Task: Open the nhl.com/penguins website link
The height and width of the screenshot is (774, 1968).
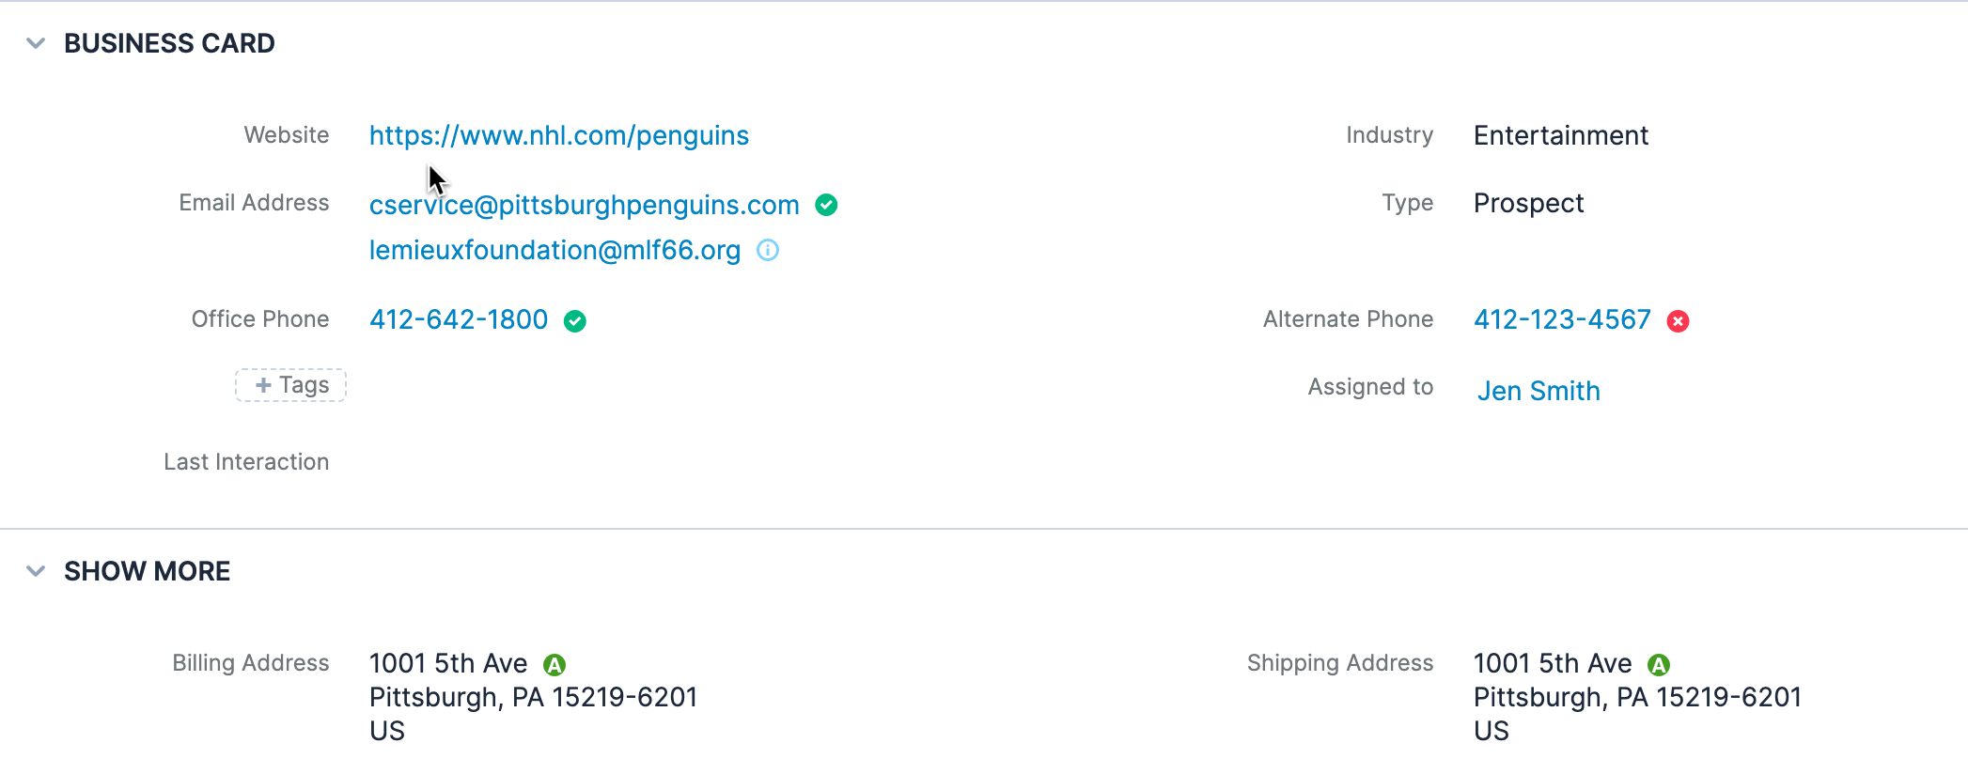Action: point(558,135)
